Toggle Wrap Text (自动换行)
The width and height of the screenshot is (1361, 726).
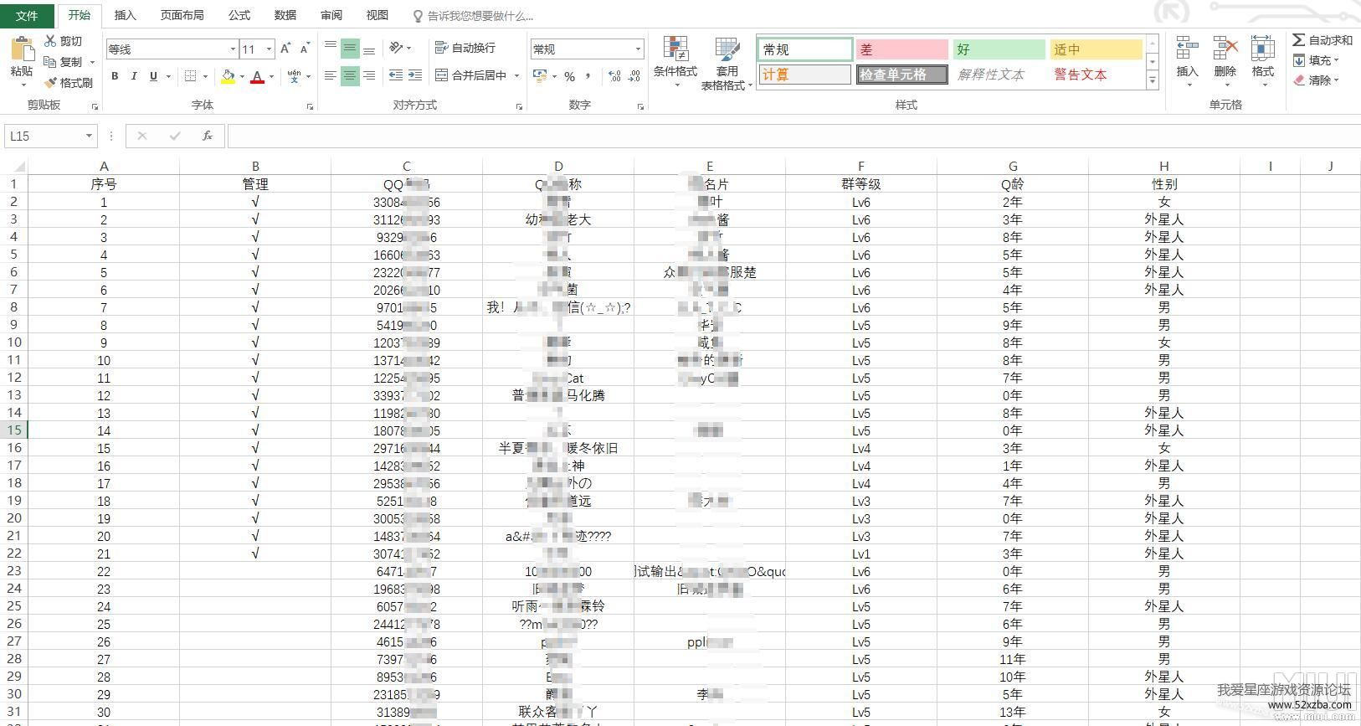465,48
